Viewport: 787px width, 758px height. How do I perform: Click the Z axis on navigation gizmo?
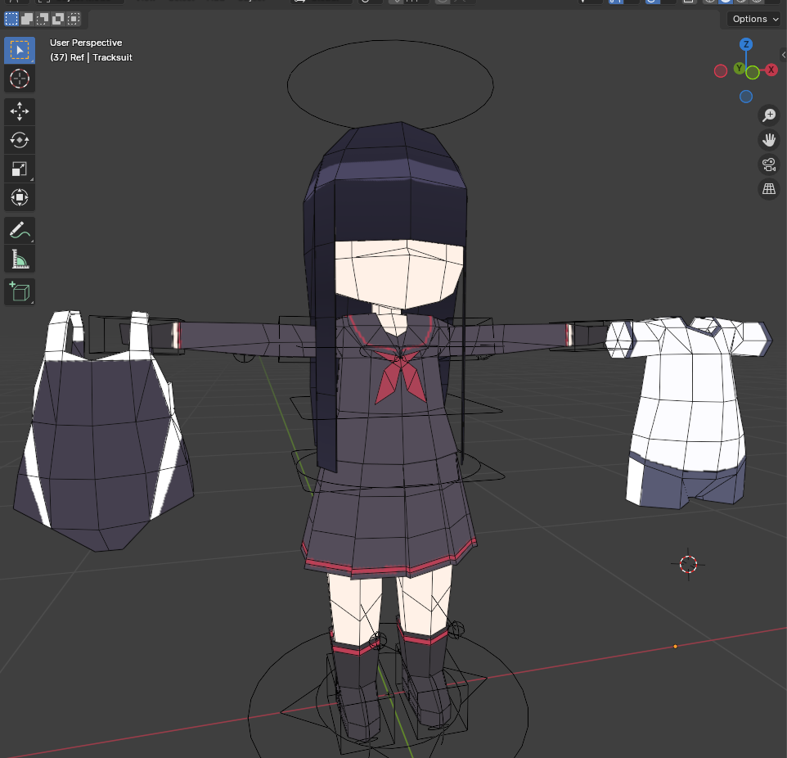(x=746, y=44)
